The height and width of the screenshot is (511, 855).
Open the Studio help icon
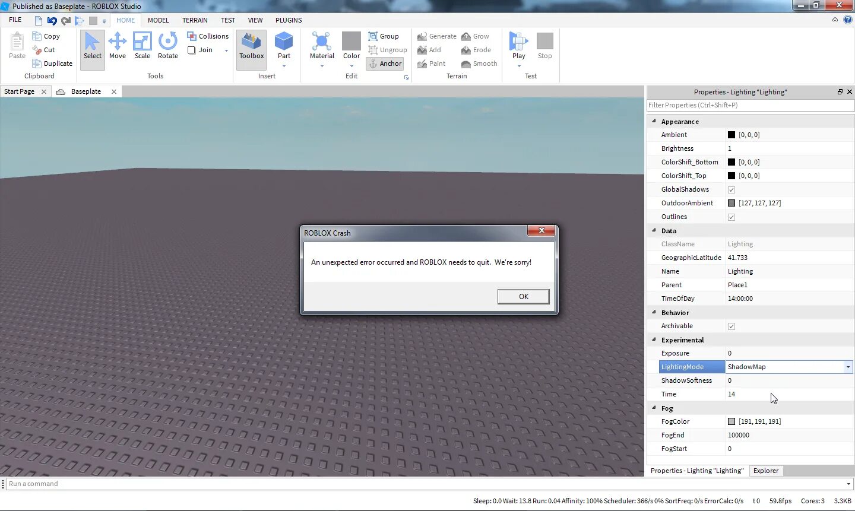[848, 20]
